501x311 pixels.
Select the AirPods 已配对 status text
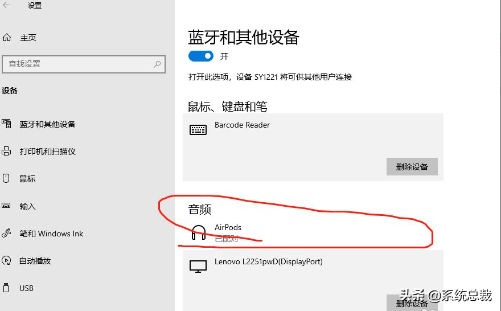pyautogui.click(x=226, y=239)
